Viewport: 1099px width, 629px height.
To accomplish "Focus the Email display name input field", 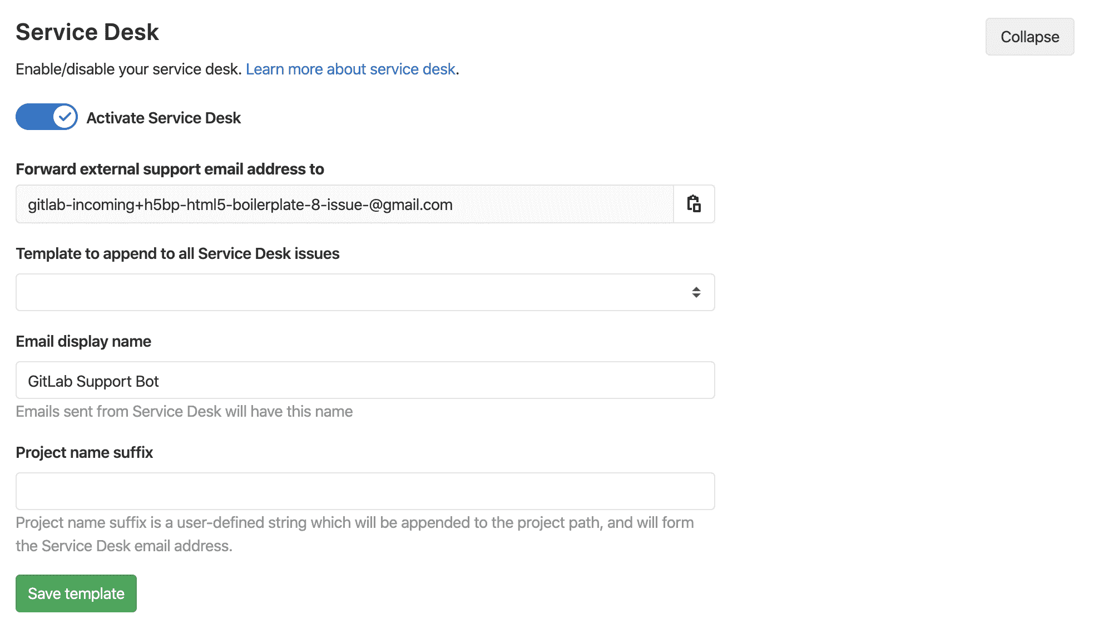I will [x=365, y=380].
